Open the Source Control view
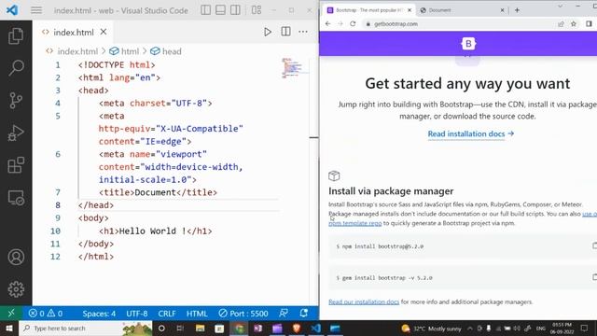Viewport: 597px width, 336px height. (x=16, y=101)
